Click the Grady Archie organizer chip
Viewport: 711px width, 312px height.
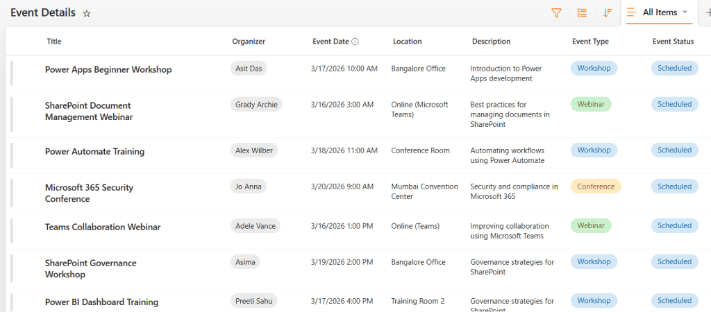pos(256,104)
